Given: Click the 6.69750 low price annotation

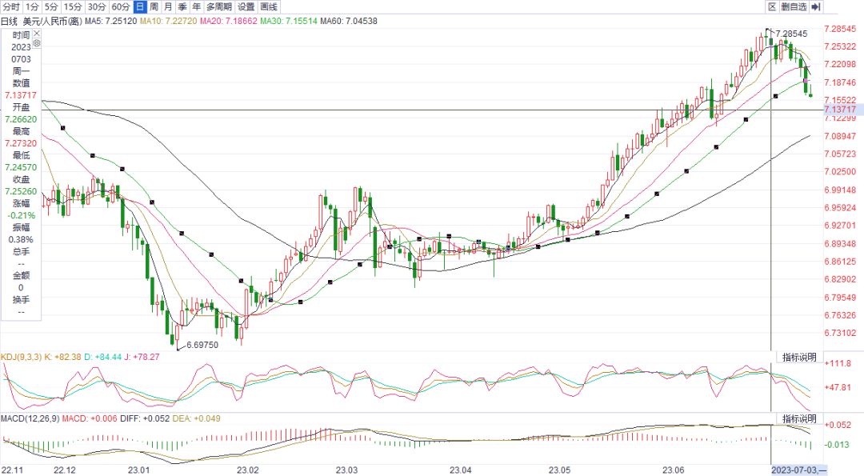Looking at the screenshot, I should pyautogui.click(x=202, y=345).
